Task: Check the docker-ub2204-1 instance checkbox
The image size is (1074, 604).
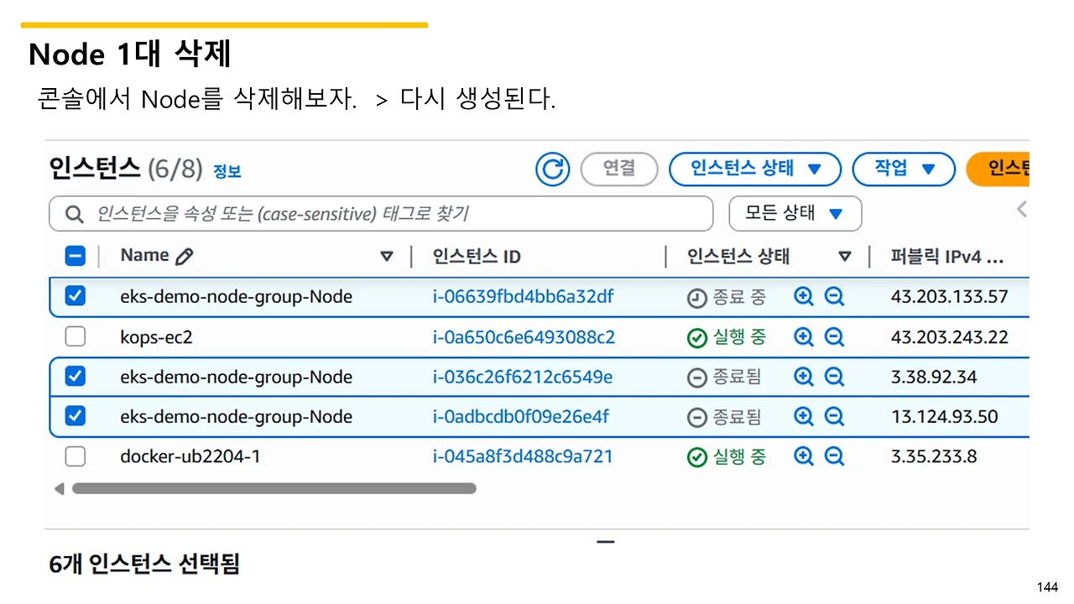Action: pos(75,456)
